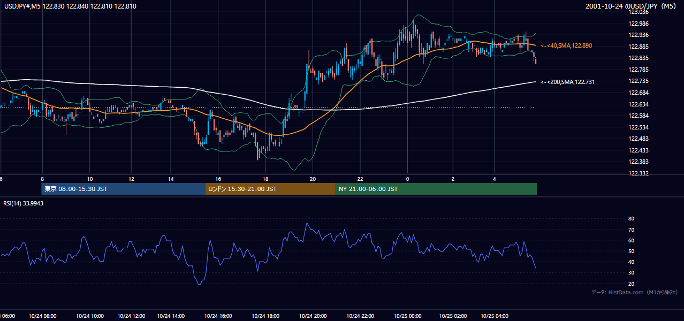Click price level 122.332 on axis

(x=639, y=173)
